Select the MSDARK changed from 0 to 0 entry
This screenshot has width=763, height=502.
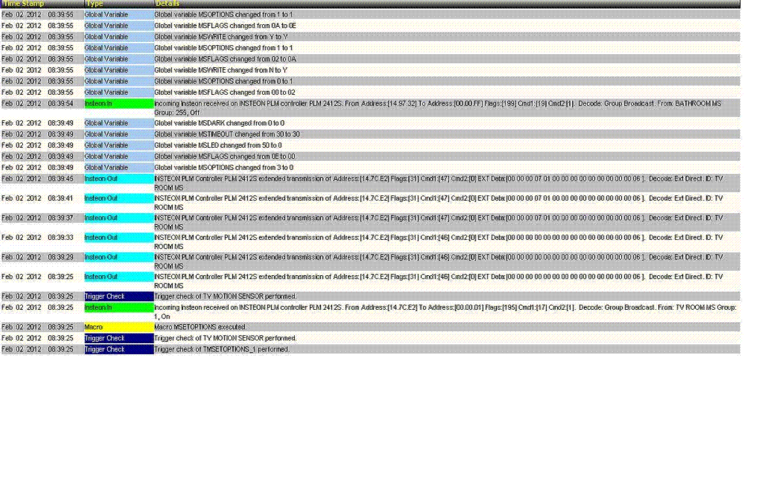tap(219, 123)
